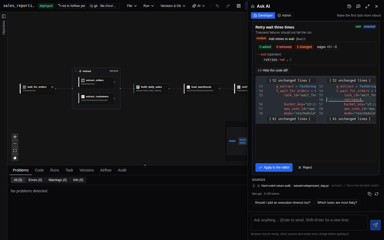384x240 pixels.
Task: Click the sensor icon on wait_for_orders node
Action: point(52,87)
